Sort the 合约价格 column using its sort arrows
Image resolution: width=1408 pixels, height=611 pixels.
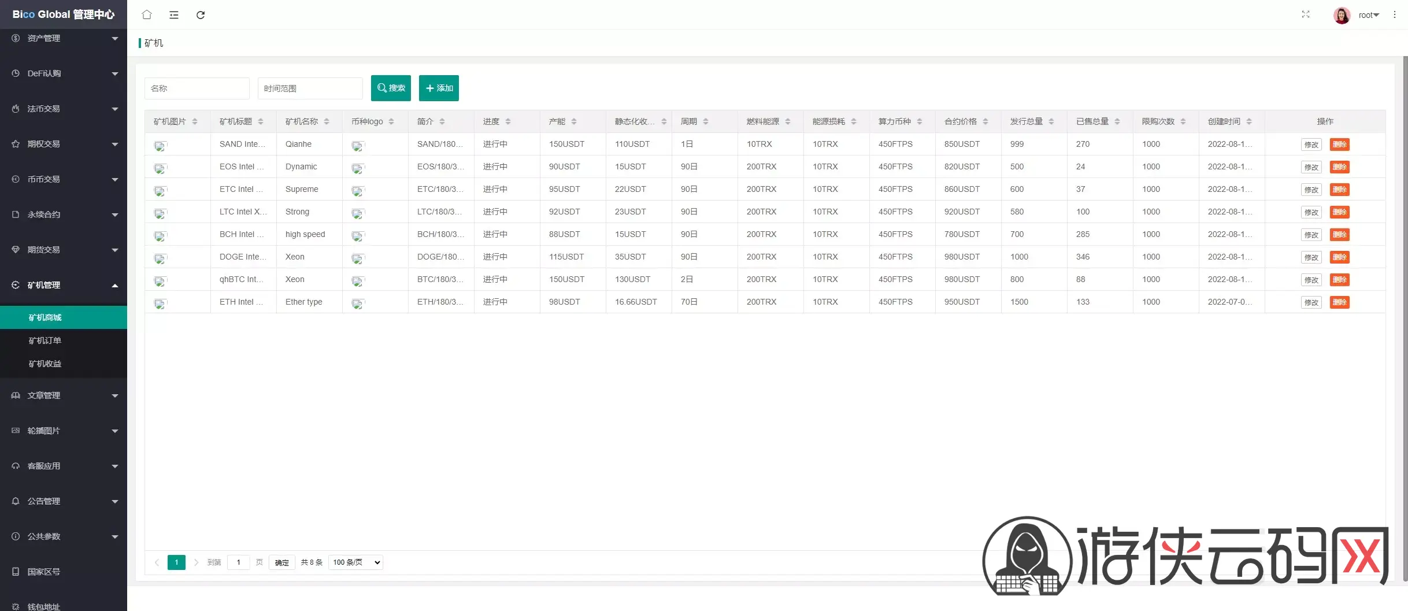pyautogui.click(x=985, y=121)
